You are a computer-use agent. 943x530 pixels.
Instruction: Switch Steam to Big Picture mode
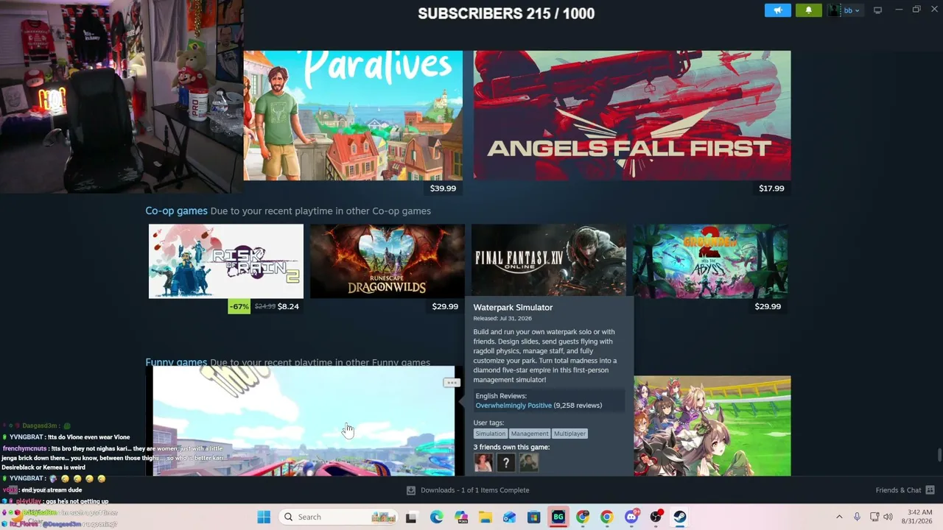877,10
